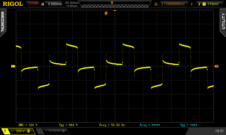
Task: Select the 5.000ms horizontal timebase value
Action: (55, 4)
